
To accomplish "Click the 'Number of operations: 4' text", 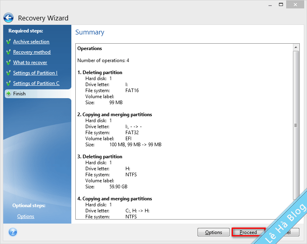I will (x=103, y=60).
